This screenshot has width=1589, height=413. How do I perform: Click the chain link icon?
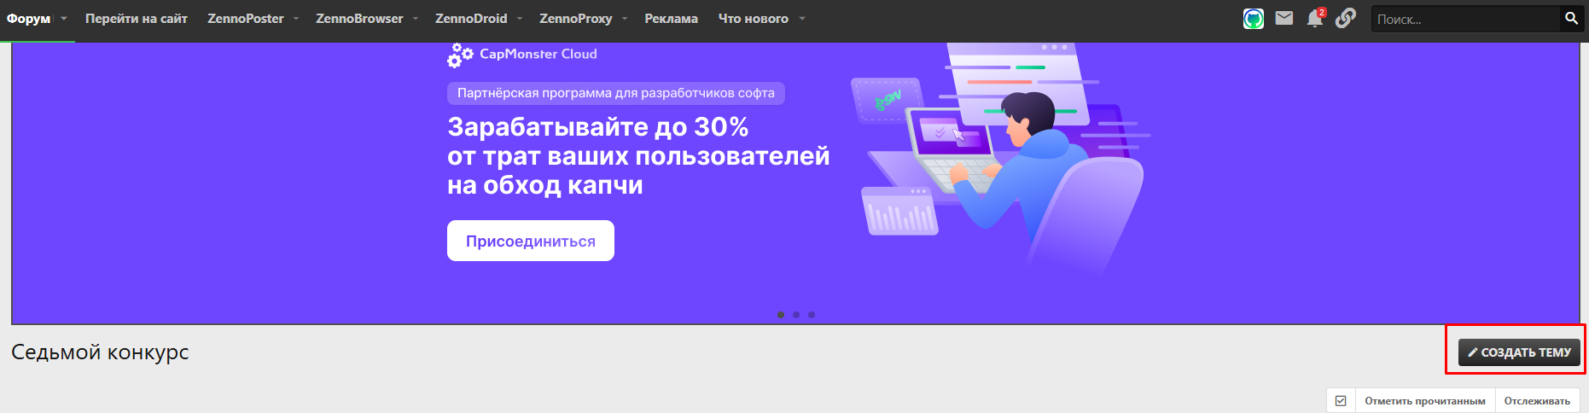(1346, 18)
